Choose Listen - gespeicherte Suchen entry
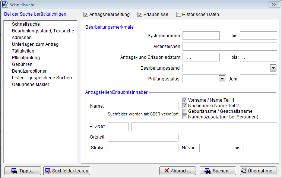 pos(42,78)
